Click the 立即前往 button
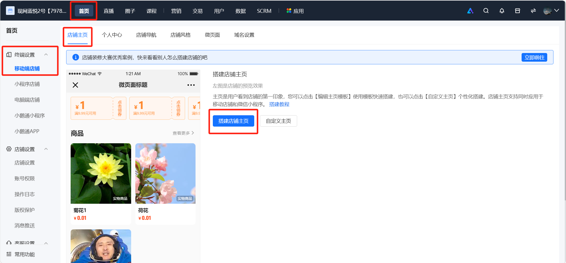 tap(534, 57)
